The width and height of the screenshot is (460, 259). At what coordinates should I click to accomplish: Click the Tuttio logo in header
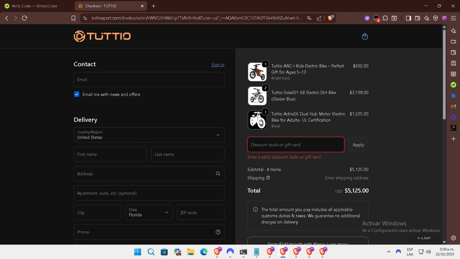102,36
